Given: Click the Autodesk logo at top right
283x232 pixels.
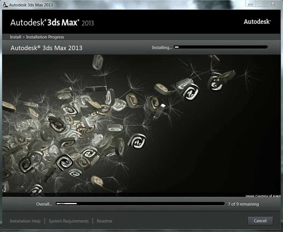Looking at the screenshot, I should pos(257,22).
